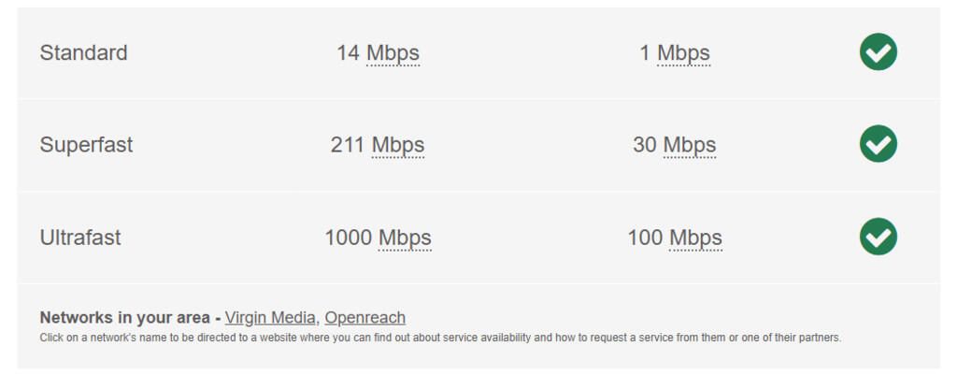This screenshot has width=957, height=375.
Task: Select the Standard row label
Action: point(83,53)
